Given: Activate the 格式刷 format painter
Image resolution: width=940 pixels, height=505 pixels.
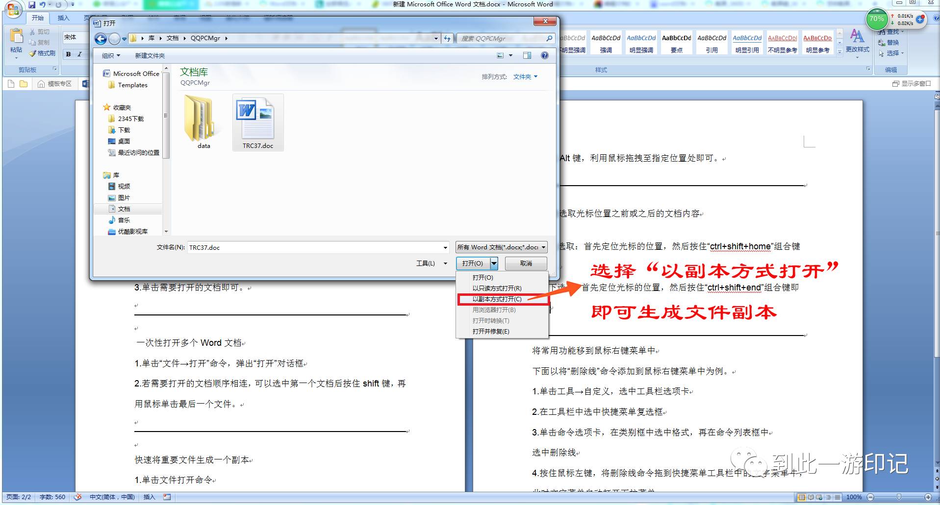Looking at the screenshot, I should pos(42,53).
